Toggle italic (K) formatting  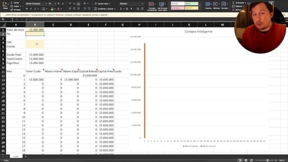pyautogui.click(x=31, y=9)
